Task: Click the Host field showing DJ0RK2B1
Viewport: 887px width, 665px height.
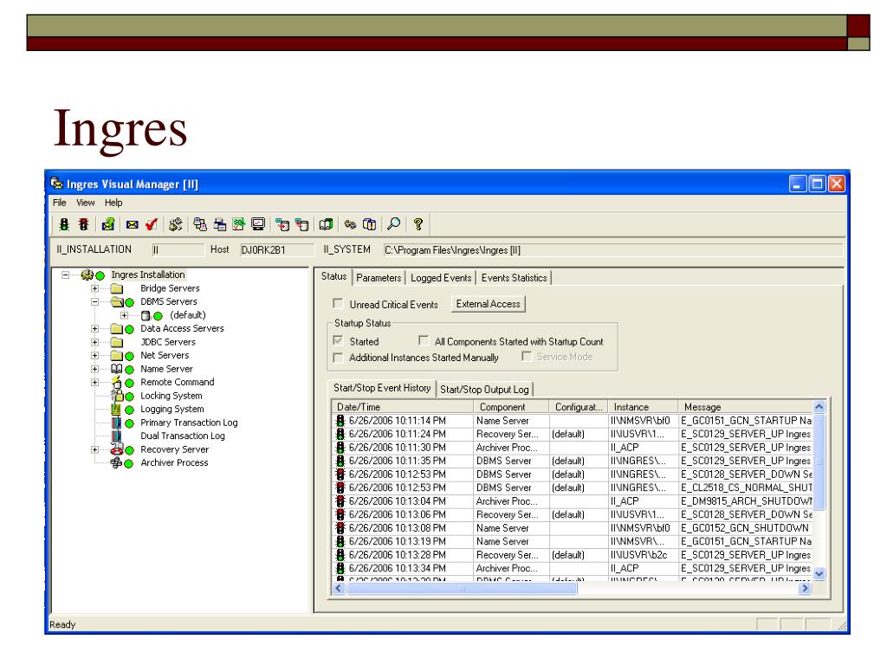Action: [x=276, y=250]
